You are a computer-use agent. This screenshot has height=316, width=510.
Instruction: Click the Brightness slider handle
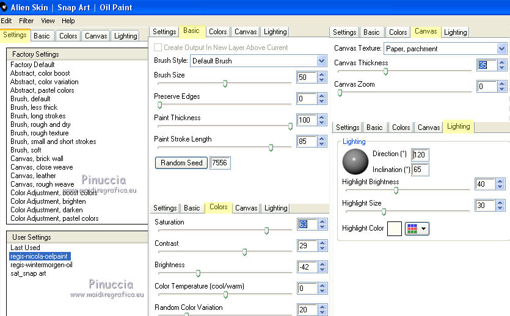pos(198,273)
